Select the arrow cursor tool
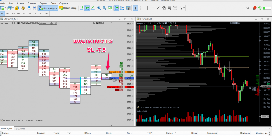This screenshot has width=272, height=136. (x=135, y=8)
